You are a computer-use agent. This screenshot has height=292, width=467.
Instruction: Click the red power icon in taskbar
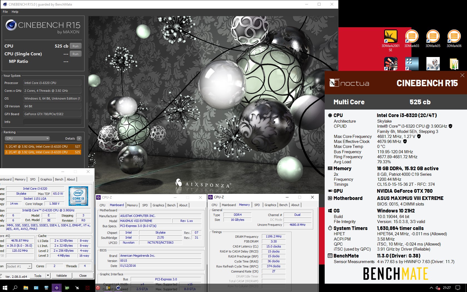click(98, 288)
